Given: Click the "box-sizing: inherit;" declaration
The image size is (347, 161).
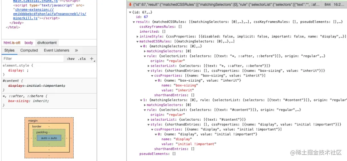Looking at the screenshot, I should pos(28,101).
